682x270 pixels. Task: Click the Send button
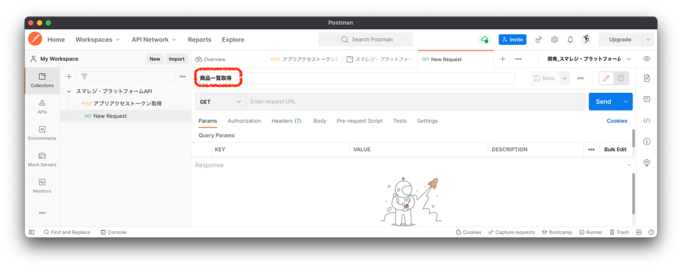tap(604, 102)
